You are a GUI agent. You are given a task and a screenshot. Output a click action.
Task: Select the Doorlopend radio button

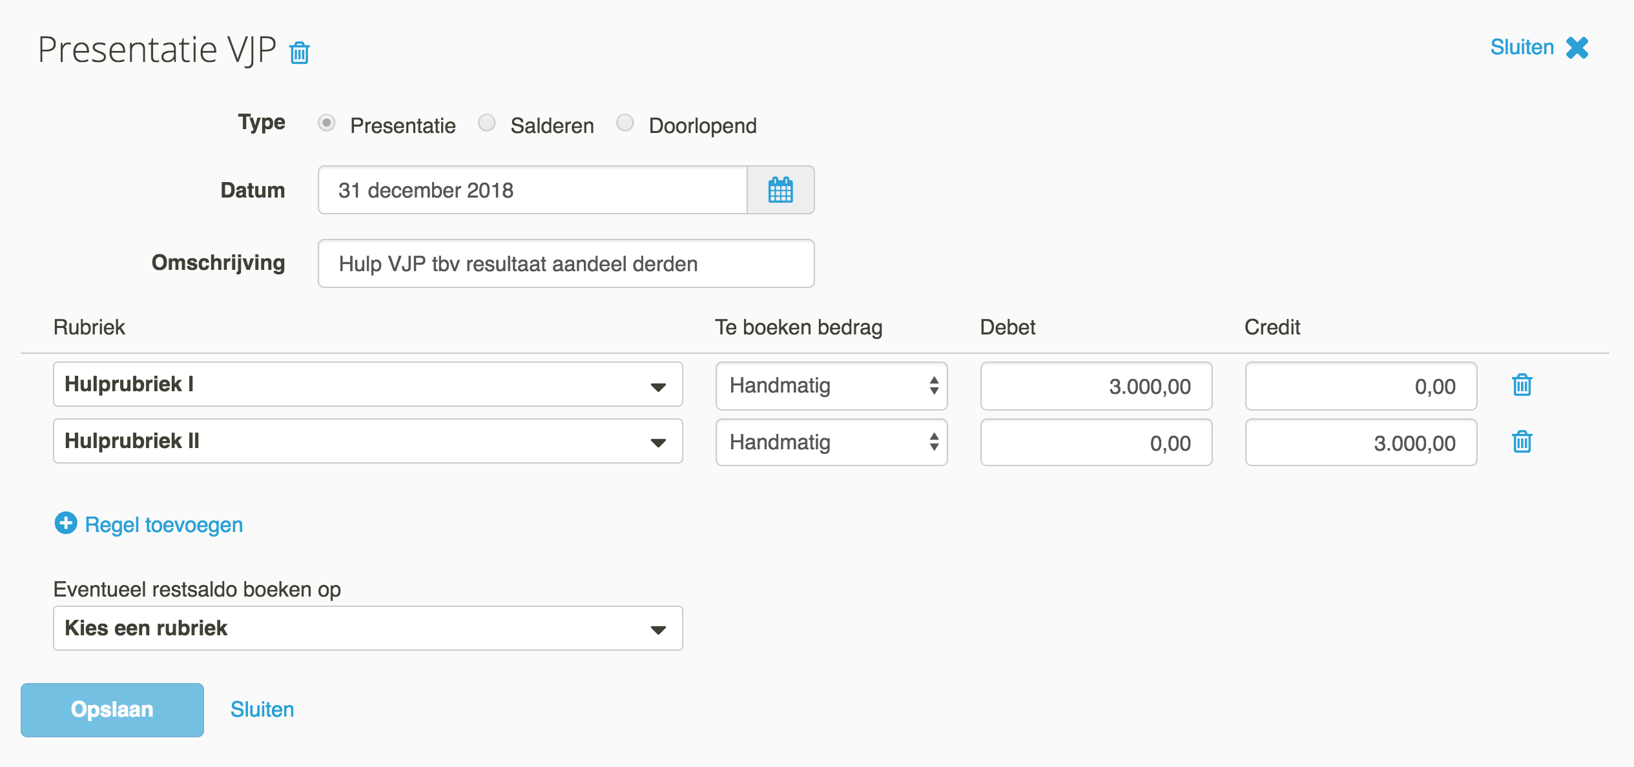click(x=625, y=123)
